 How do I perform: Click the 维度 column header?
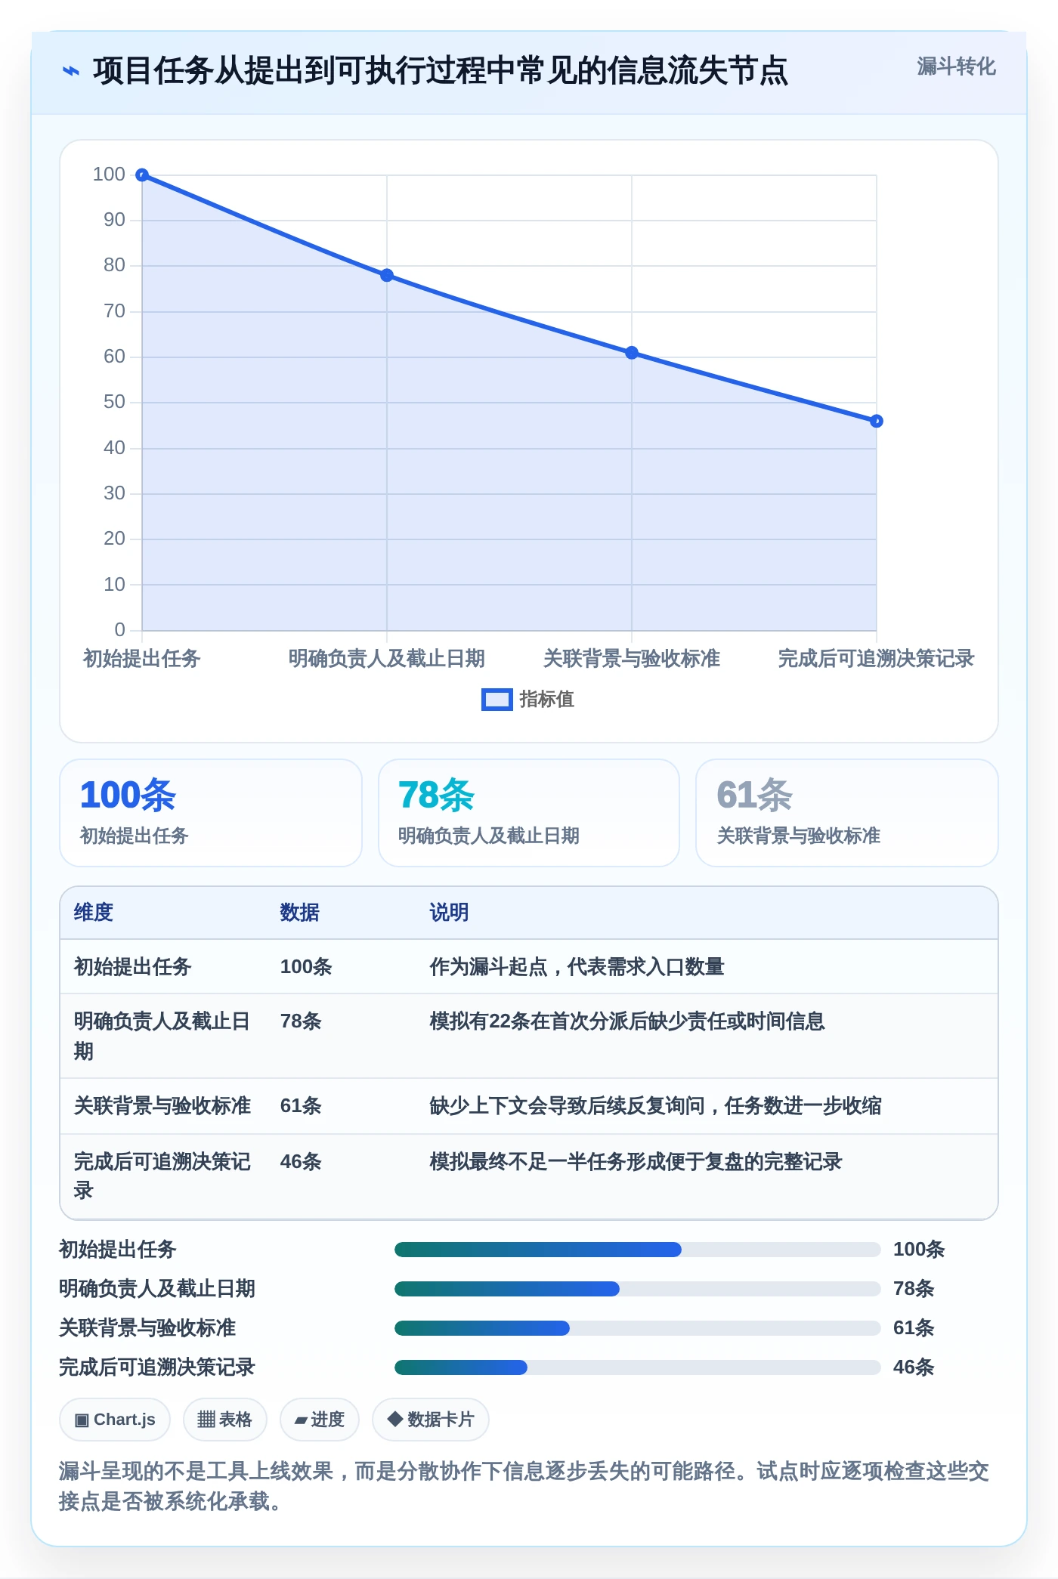click(94, 913)
